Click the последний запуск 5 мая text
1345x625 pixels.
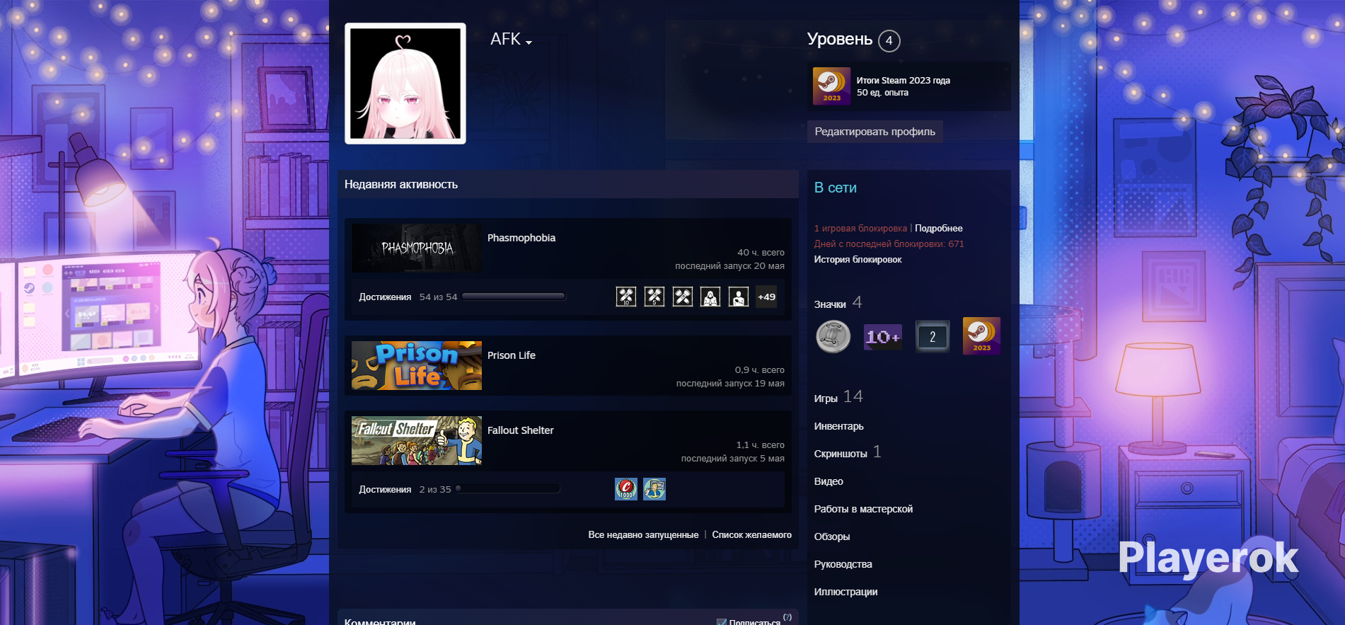[x=733, y=458]
